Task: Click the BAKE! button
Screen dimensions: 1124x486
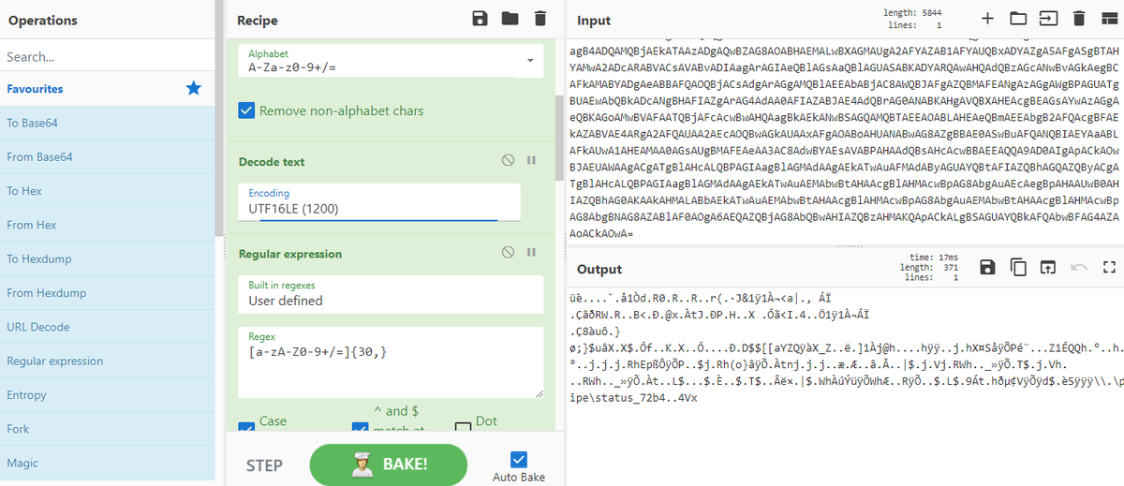Action: [x=388, y=464]
